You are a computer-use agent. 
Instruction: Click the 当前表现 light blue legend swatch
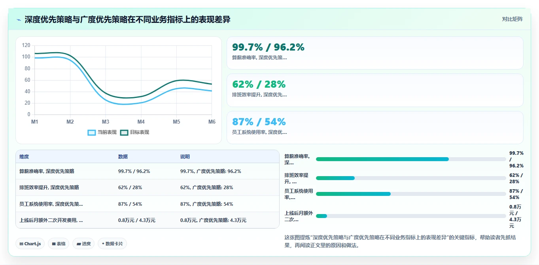tap(92, 132)
